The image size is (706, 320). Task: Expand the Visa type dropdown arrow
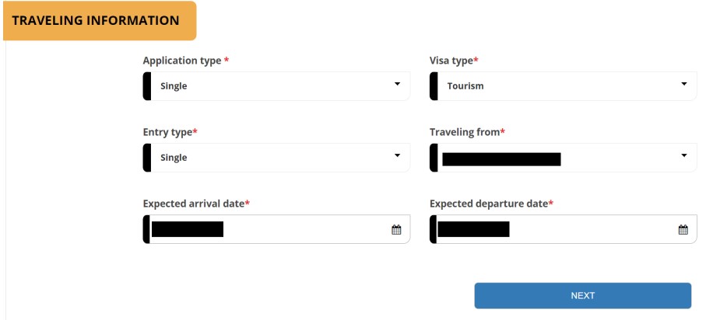pos(684,84)
